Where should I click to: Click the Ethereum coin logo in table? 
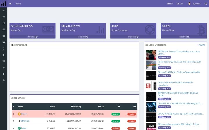(19, 121)
